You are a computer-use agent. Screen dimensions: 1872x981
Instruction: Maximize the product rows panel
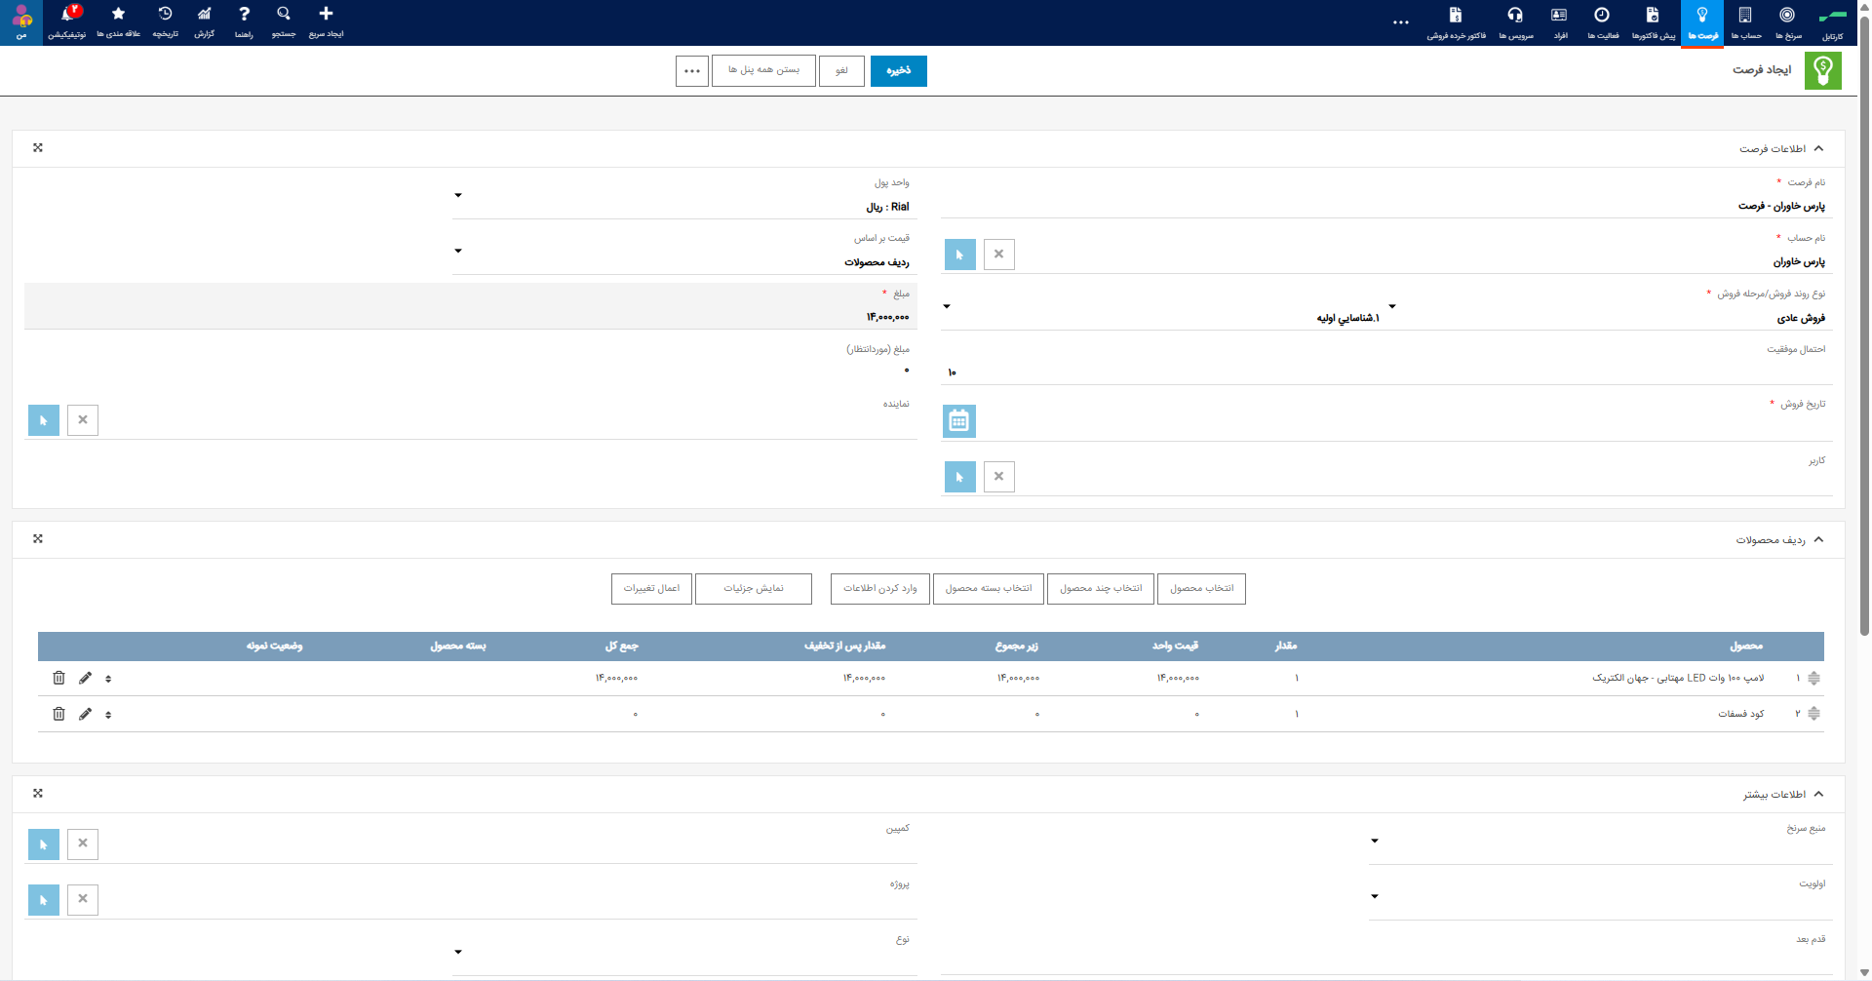(38, 538)
